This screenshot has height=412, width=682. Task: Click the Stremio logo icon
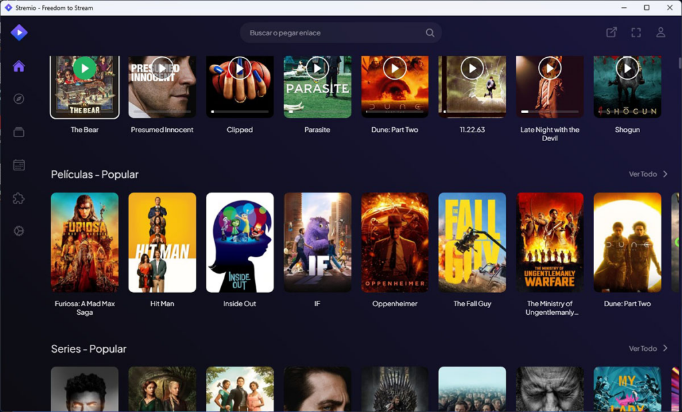pyautogui.click(x=19, y=33)
